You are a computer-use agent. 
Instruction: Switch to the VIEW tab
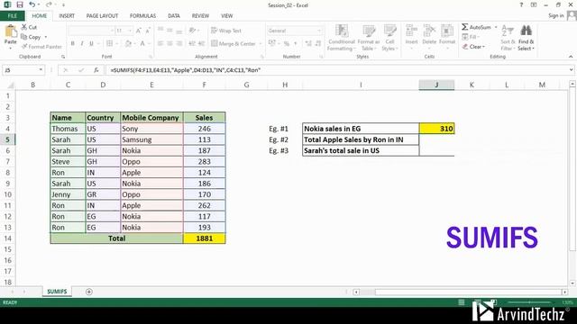click(226, 16)
